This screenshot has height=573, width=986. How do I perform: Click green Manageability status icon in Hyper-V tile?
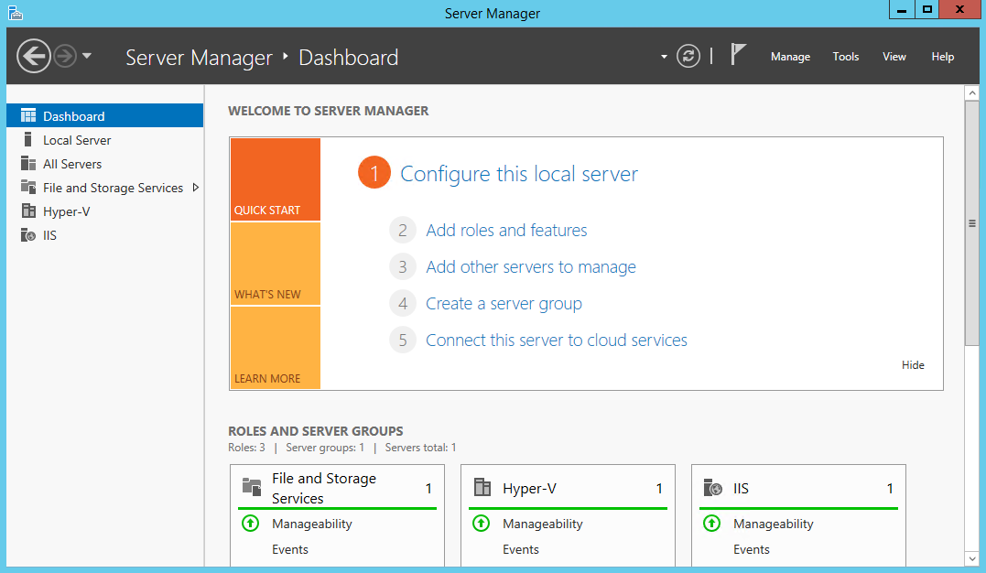481,524
